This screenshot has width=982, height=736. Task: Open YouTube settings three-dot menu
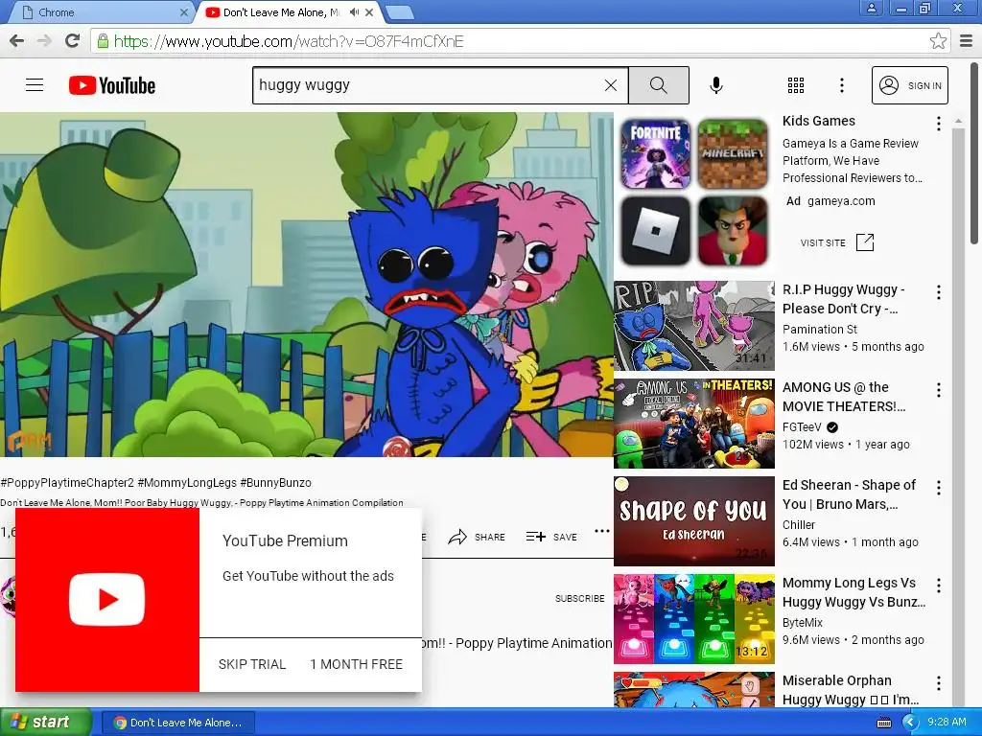(x=842, y=85)
